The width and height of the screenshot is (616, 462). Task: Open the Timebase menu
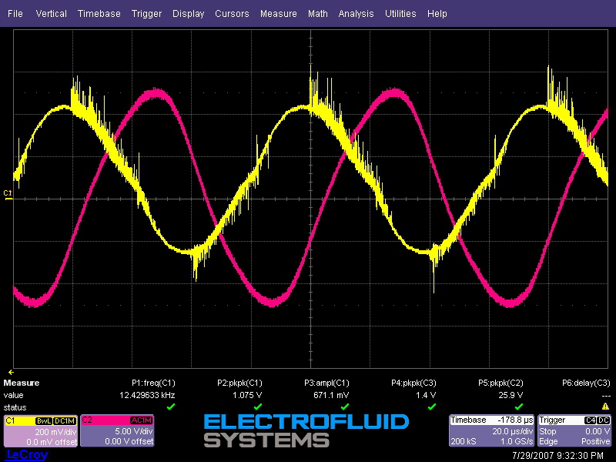99,13
